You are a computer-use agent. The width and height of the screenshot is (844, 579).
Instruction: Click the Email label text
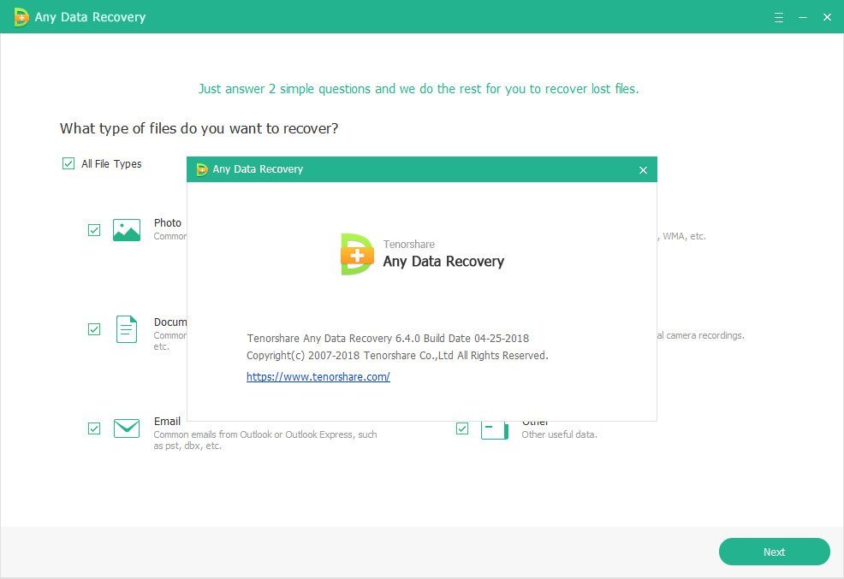pyautogui.click(x=168, y=421)
